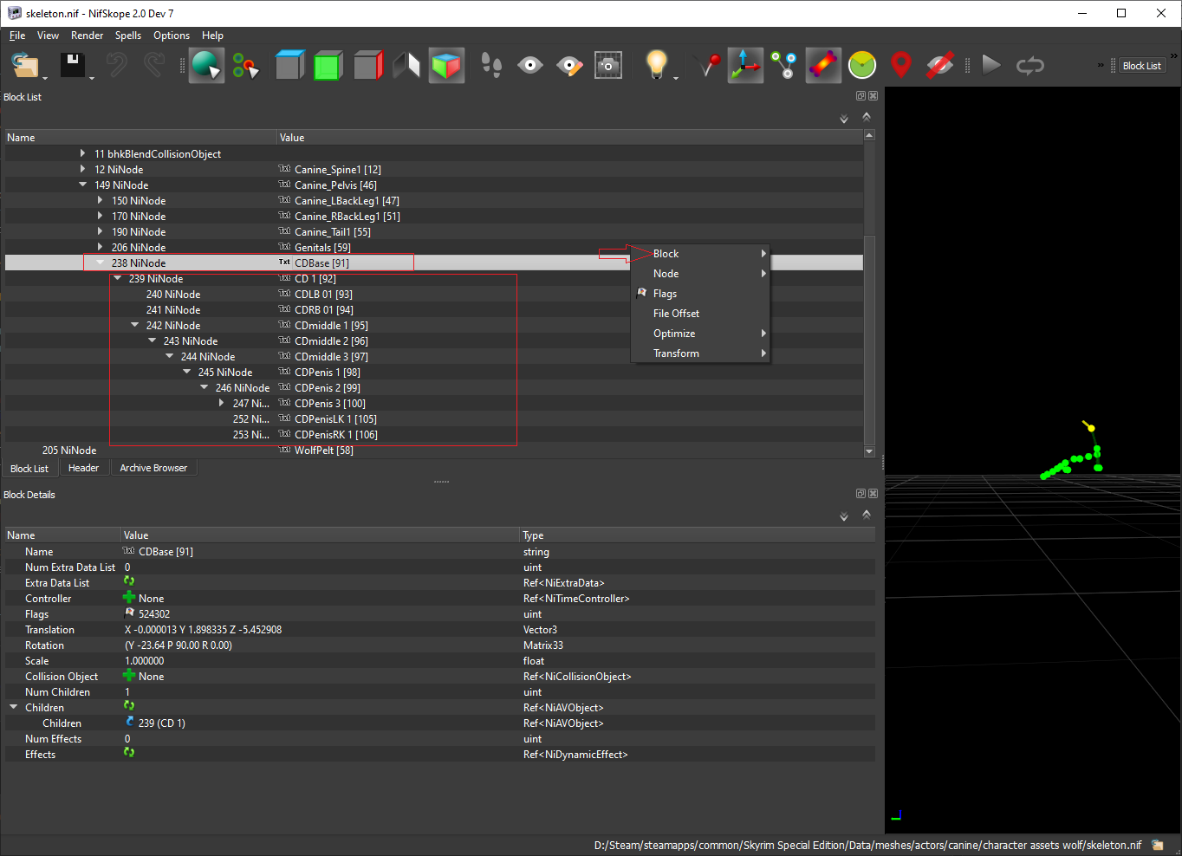Screen dimensions: 1182x856
Task: Expand the 247 NiNode child row
Action: [x=222, y=404]
